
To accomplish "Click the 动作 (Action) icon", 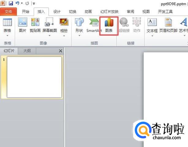I will click(137, 22).
